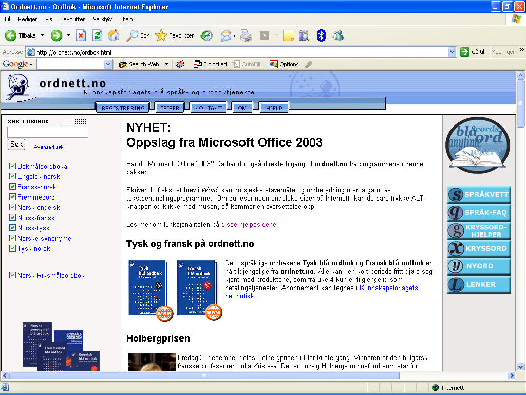Open the PRISER tab
526x395 pixels.
click(x=170, y=108)
